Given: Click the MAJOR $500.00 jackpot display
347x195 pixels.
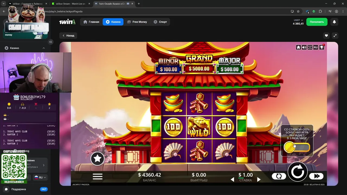Looking at the screenshot, I should [230, 66].
